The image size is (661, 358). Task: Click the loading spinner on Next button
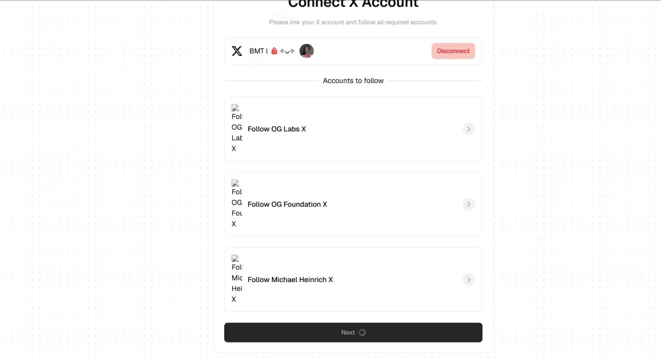pyautogui.click(x=362, y=333)
